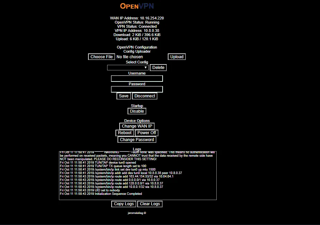The width and height of the screenshot is (320, 225).
Task: Copy Logs to clipboard
Action: click(124, 204)
